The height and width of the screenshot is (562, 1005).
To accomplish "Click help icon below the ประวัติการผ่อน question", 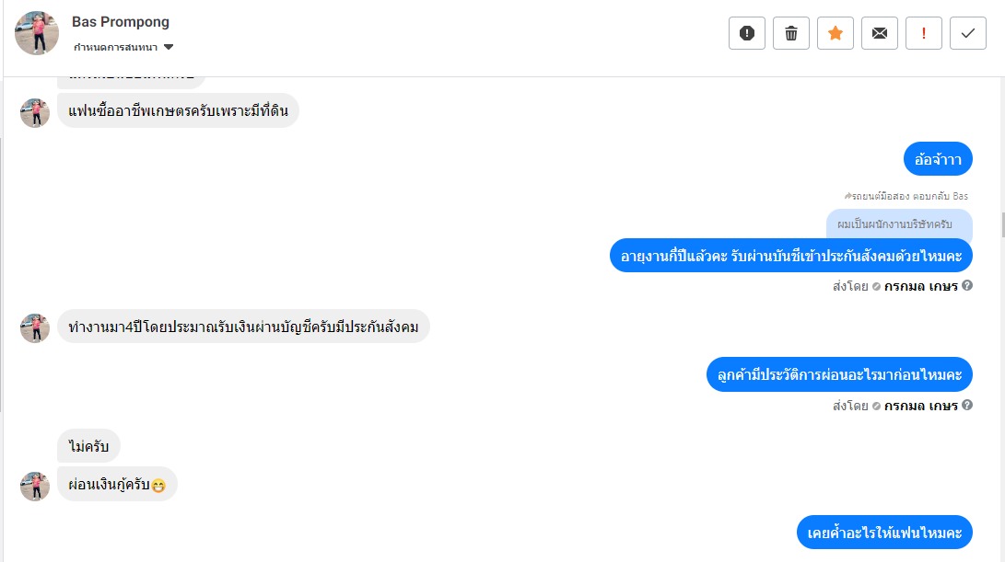I will click(967, 406).
